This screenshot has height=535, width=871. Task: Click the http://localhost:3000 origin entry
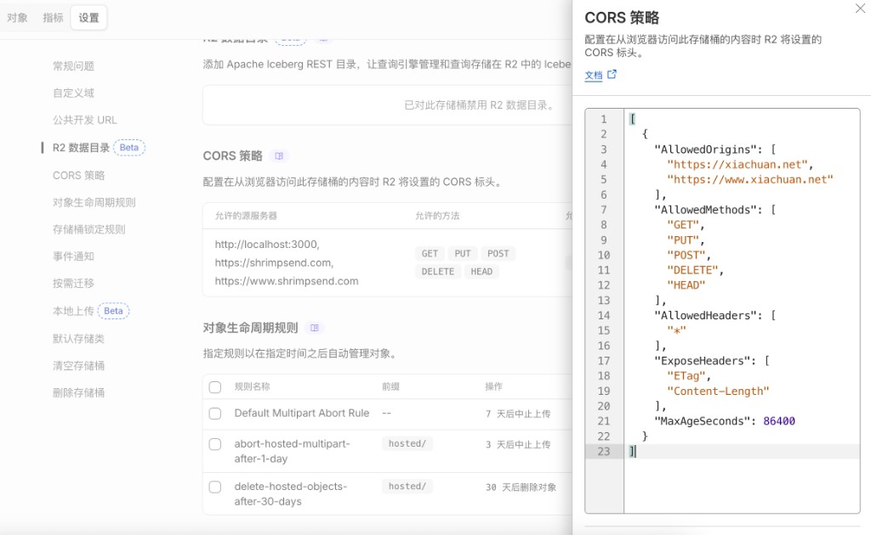(x=267, y=245)
